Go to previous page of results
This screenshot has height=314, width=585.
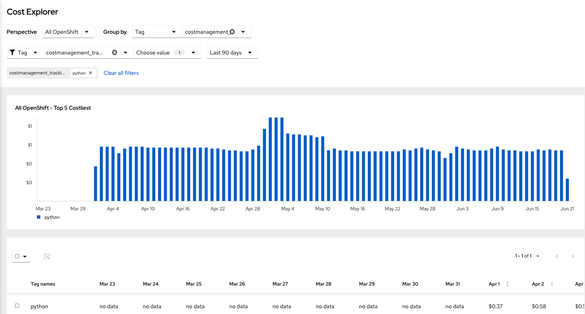click(x=557, y=256)
